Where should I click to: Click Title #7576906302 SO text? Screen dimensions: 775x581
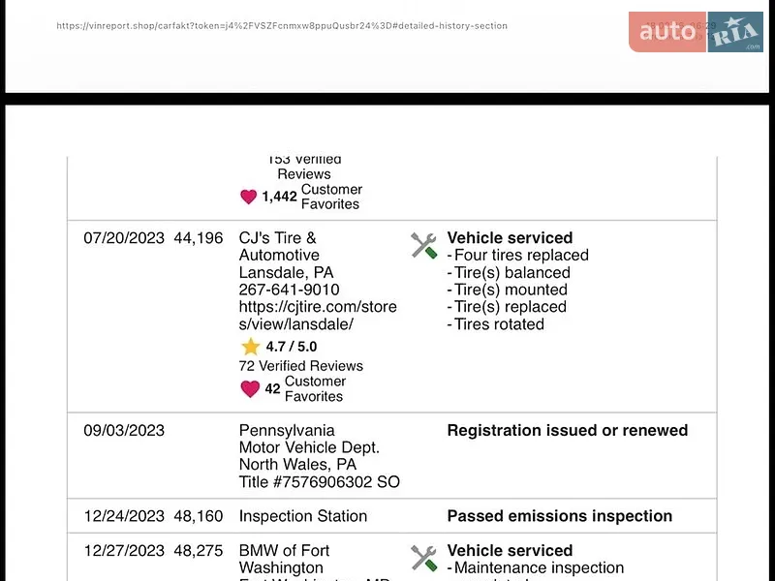point(320,481)
